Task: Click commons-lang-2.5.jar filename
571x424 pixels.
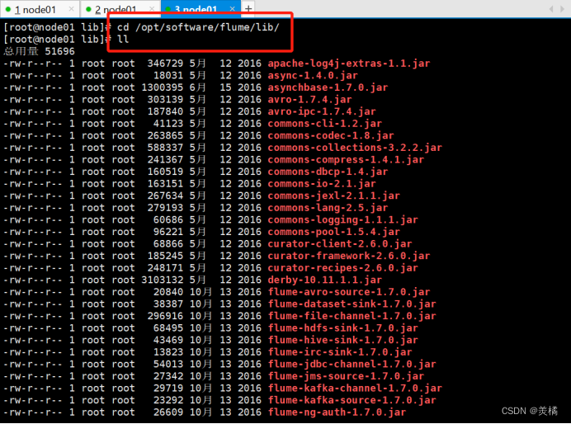Action: (328, 207)
